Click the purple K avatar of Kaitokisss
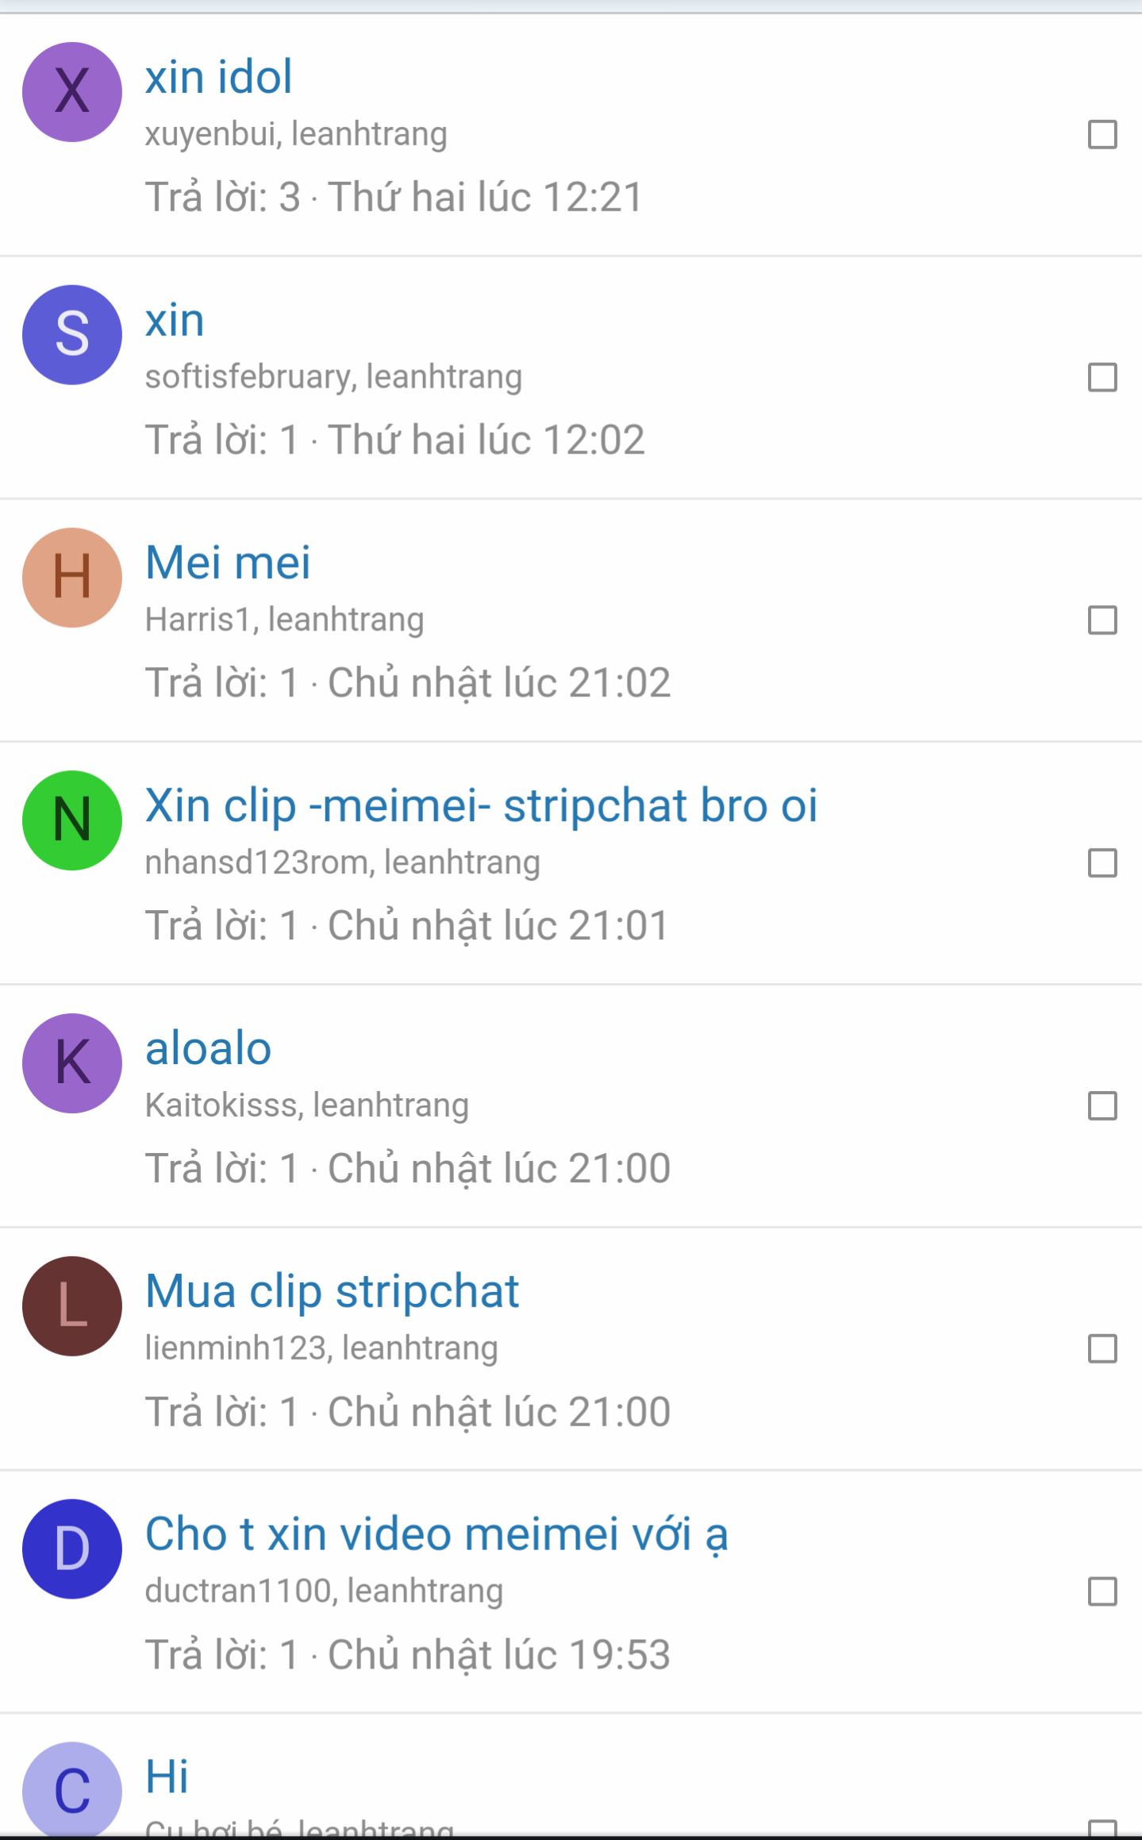This screenshot has width=1142, height=1840. pos(71,1064)
